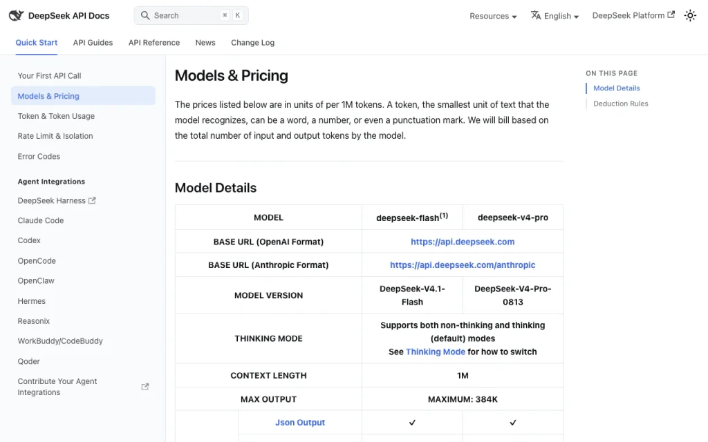Toggle light/dark theme sun icon
The image size is (708, 442).
tap(690, 15)
